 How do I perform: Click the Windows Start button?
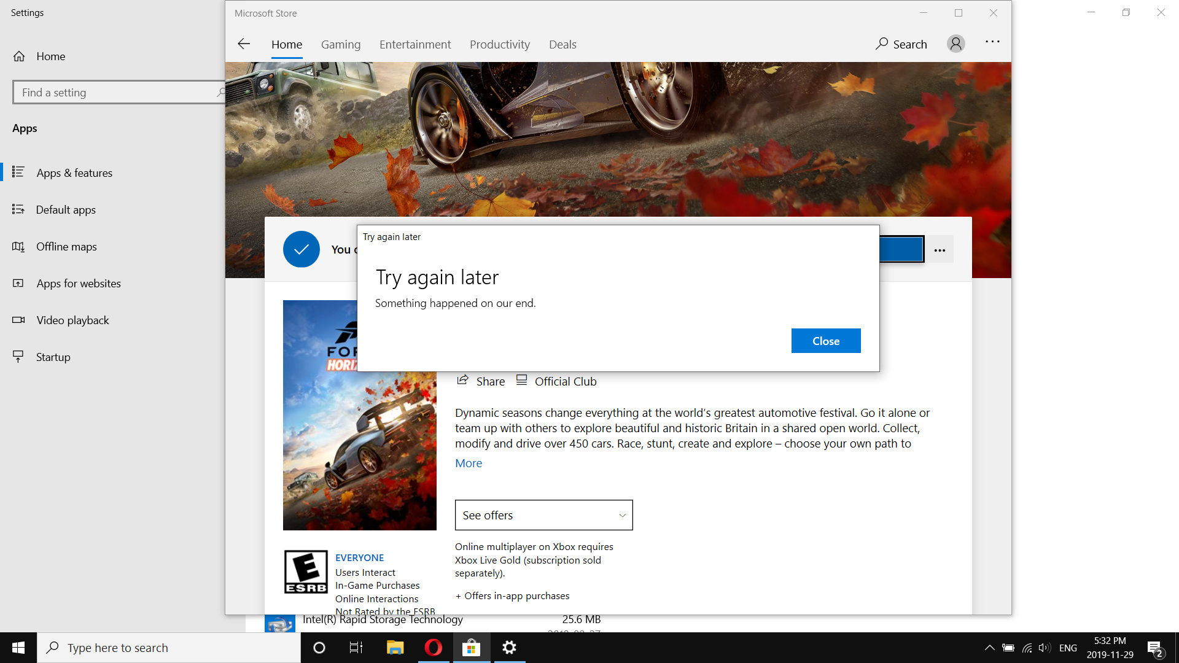click(18, 648)
